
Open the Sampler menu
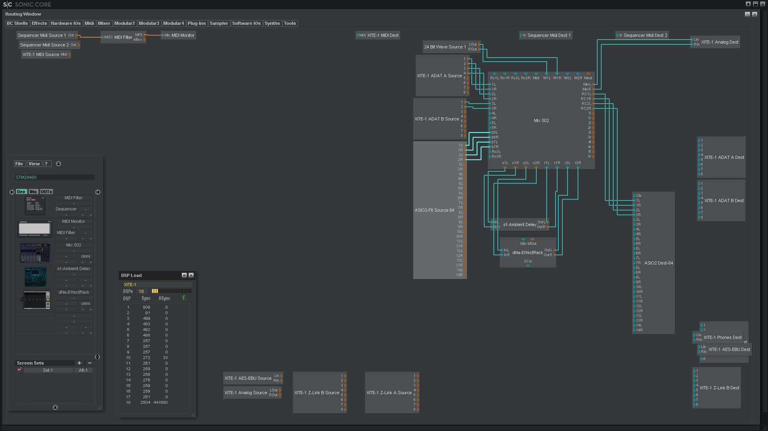click(219, 23)
